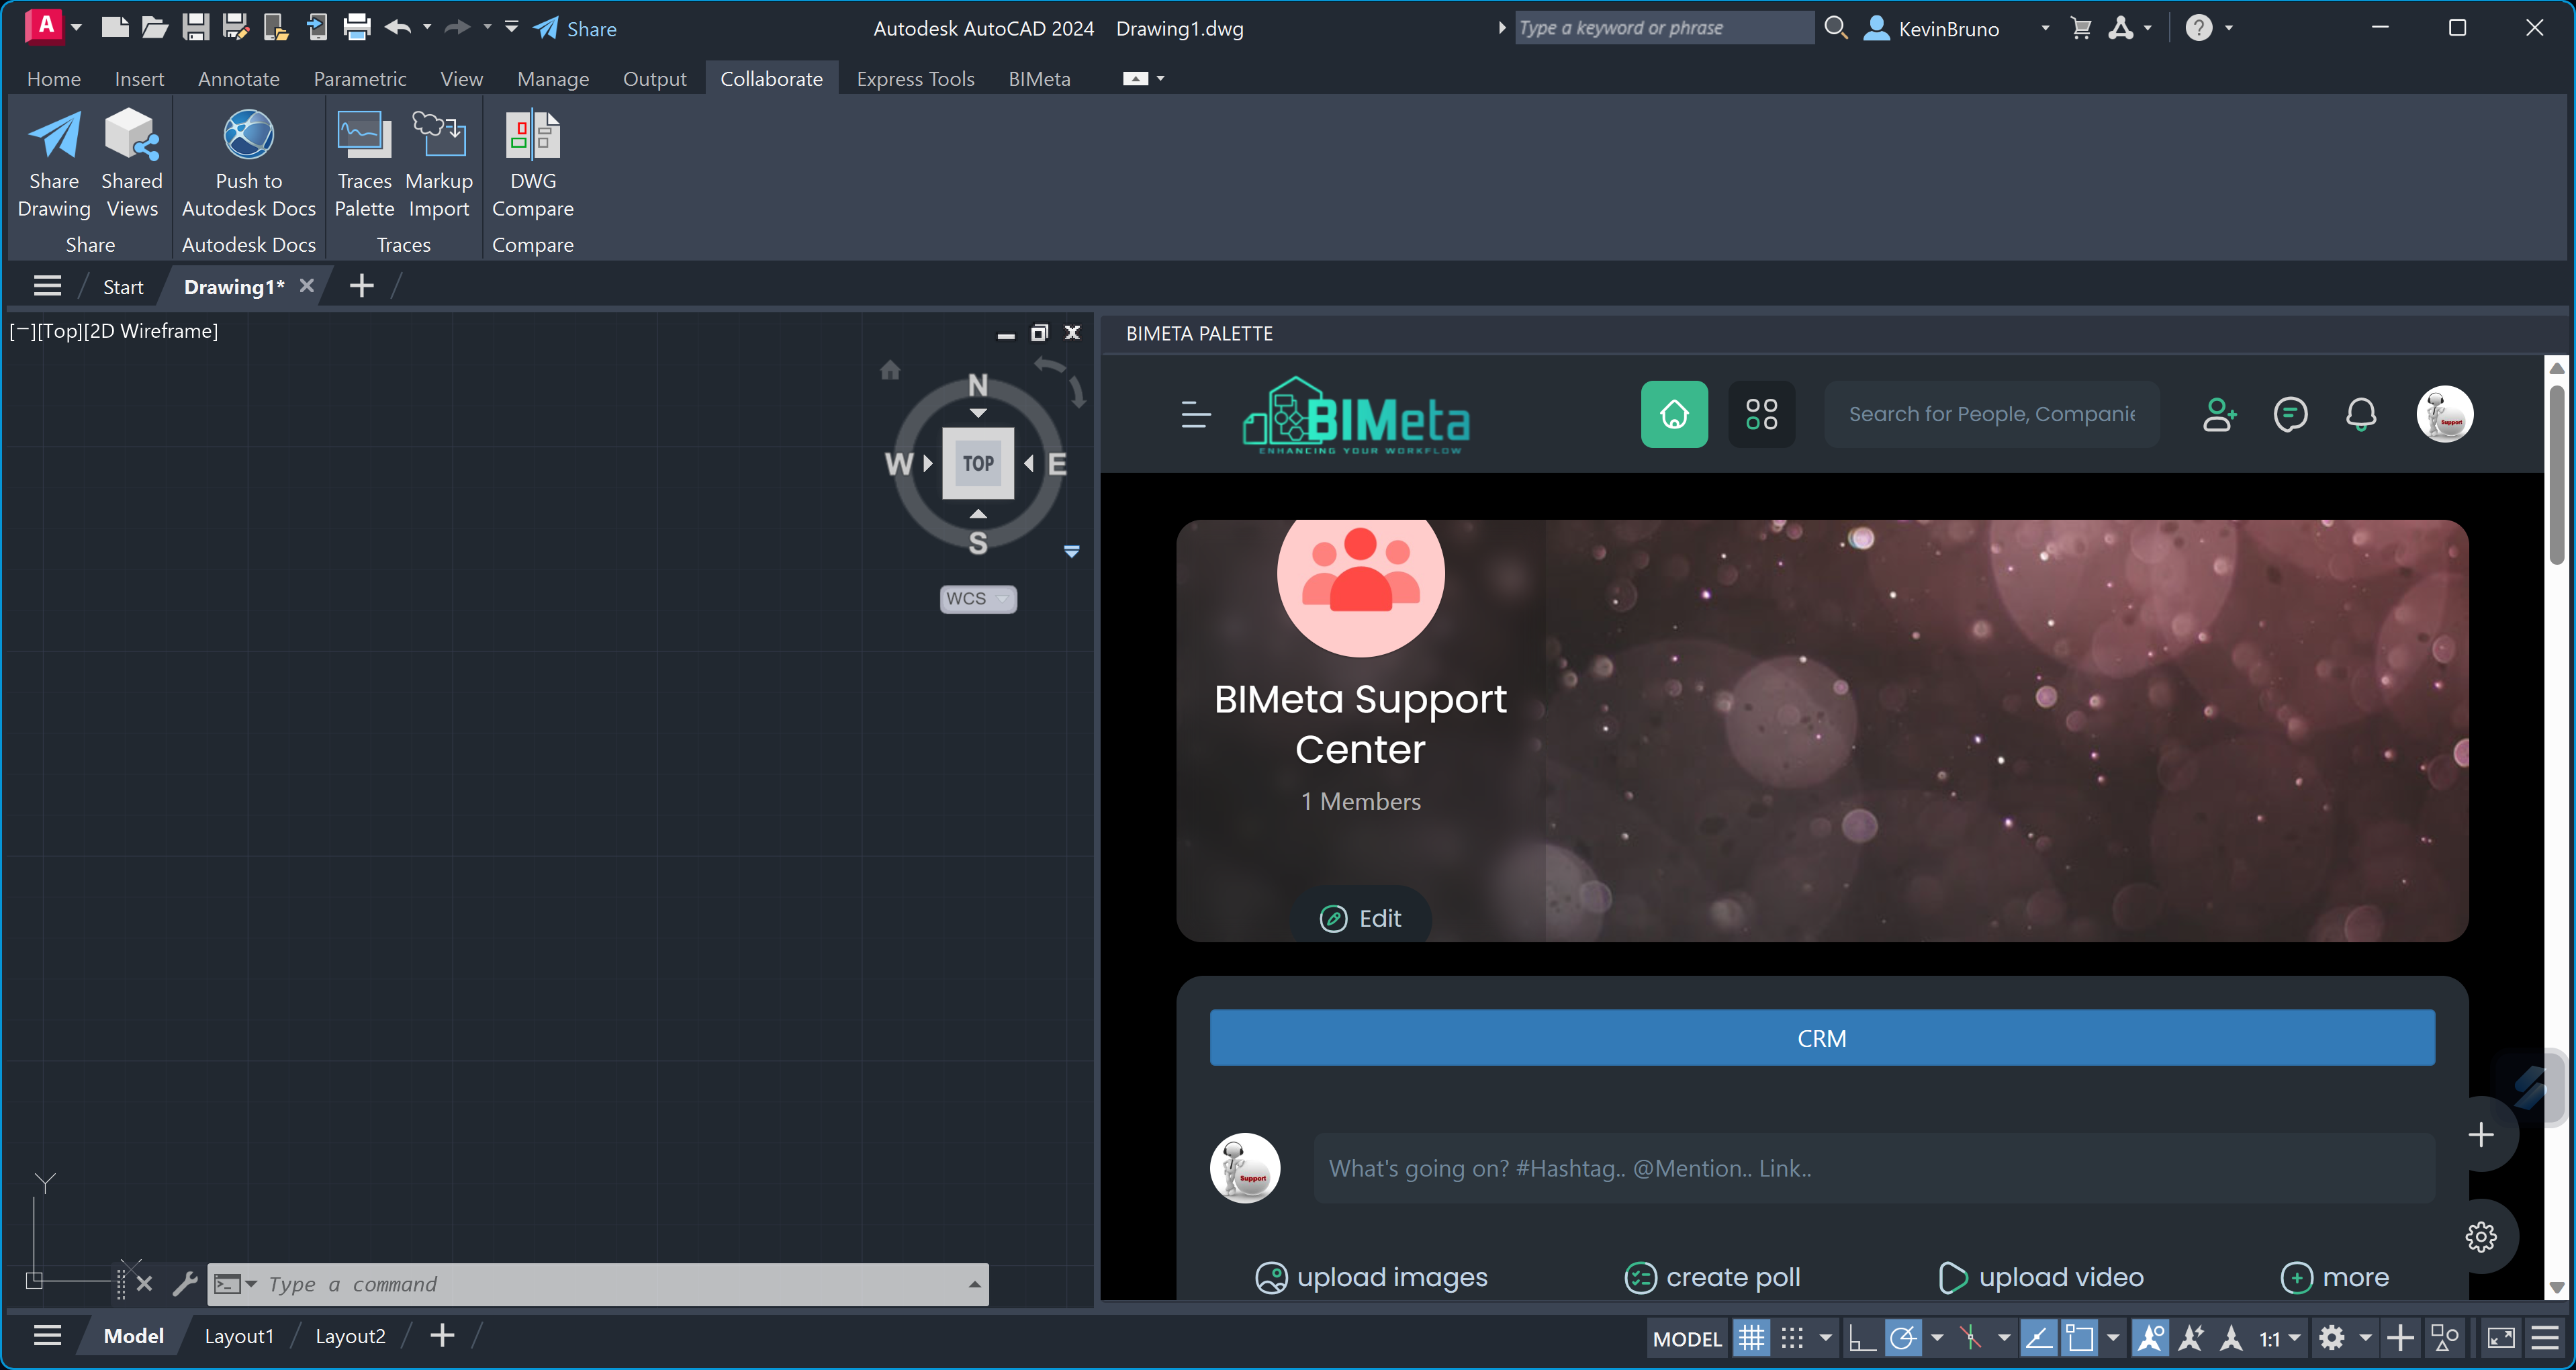The width and height of the screenshot is (2576, 1370).
Task: Switch to the Layout1 tab
Action: pos(239,1336)
